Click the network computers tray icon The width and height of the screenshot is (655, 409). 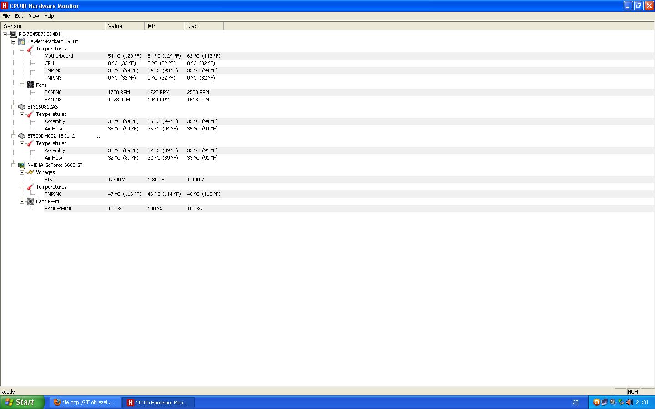pos(605,402)
